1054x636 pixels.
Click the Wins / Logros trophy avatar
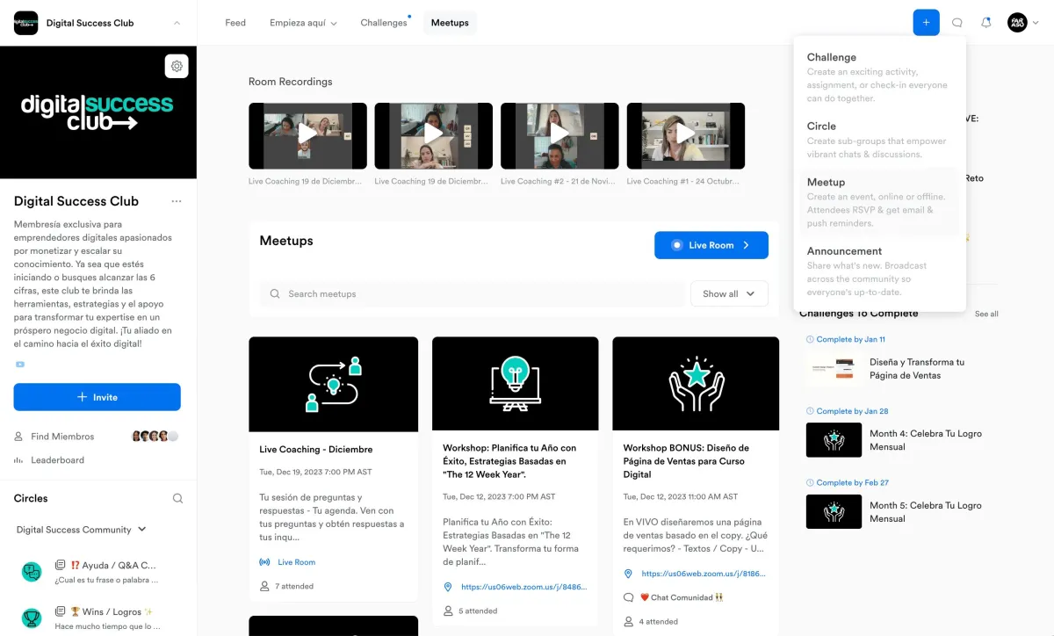tap(32, 618)
